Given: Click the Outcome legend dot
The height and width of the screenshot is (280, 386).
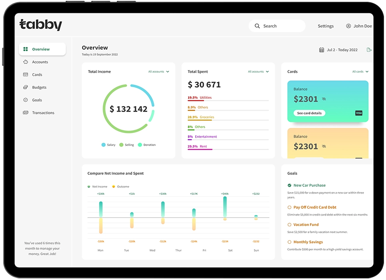Looking at the screenshot, I should (114, 186).
